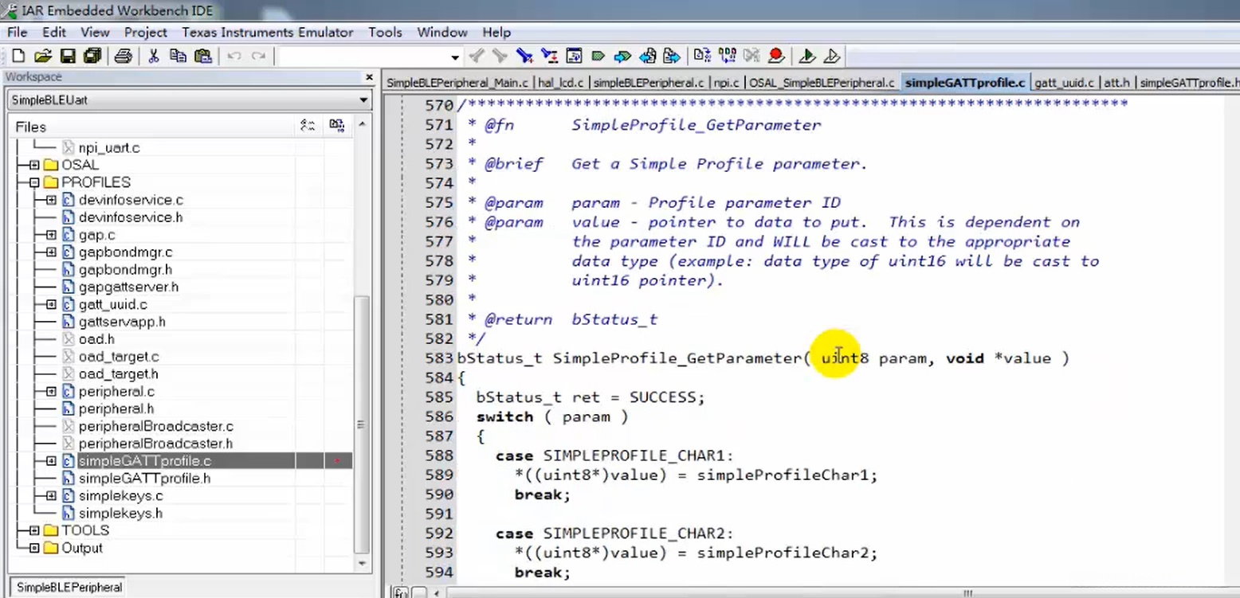This screenshot has height=598, width=1240.
Task: Click the Print toolbar icon
Action: click(123, 56)
